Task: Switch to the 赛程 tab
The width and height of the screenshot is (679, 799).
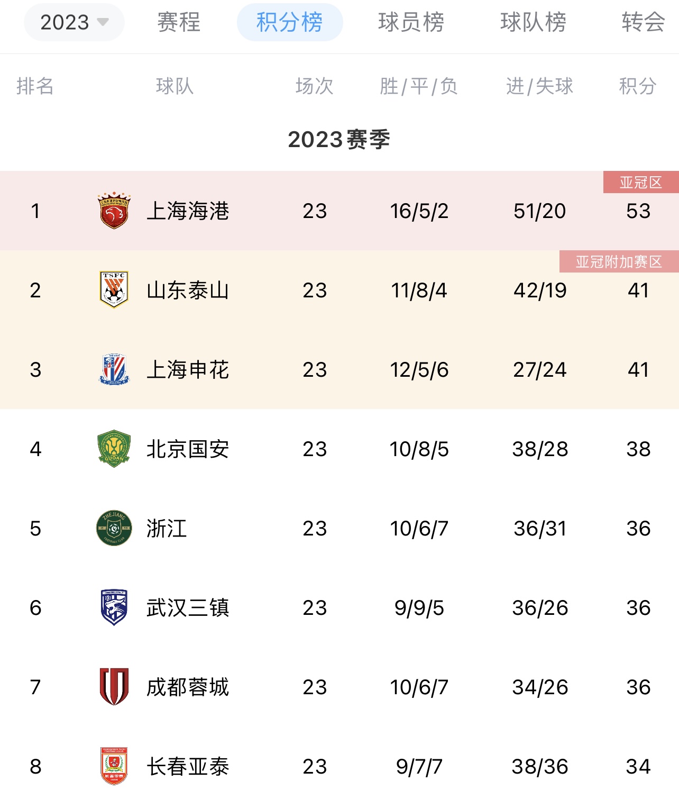Action: click(x=179, y=22)
